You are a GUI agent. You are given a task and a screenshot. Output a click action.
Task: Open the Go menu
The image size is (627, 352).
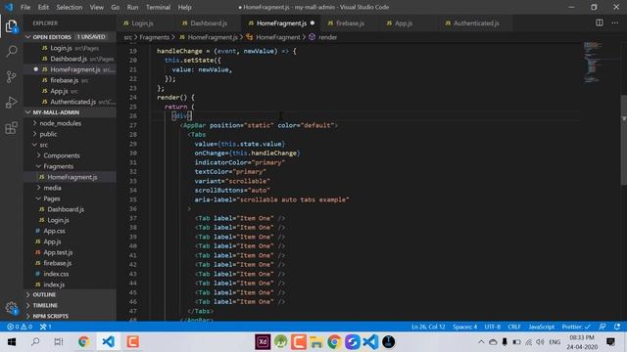(x=116, y=7)
